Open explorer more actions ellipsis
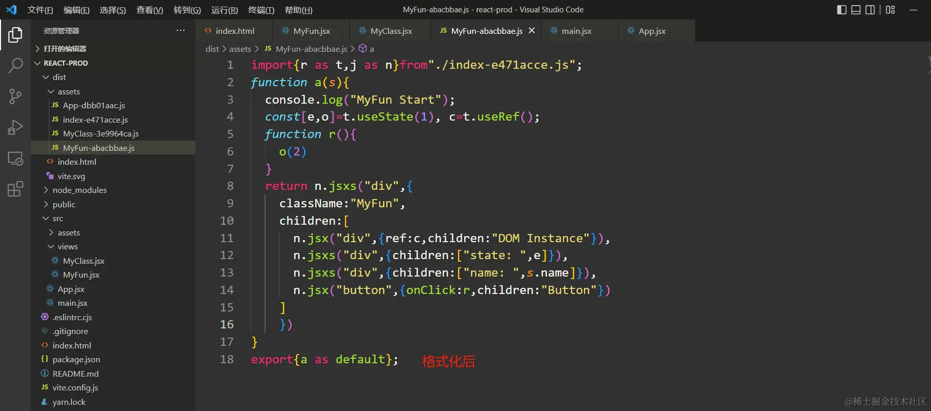 pos(180,31)
